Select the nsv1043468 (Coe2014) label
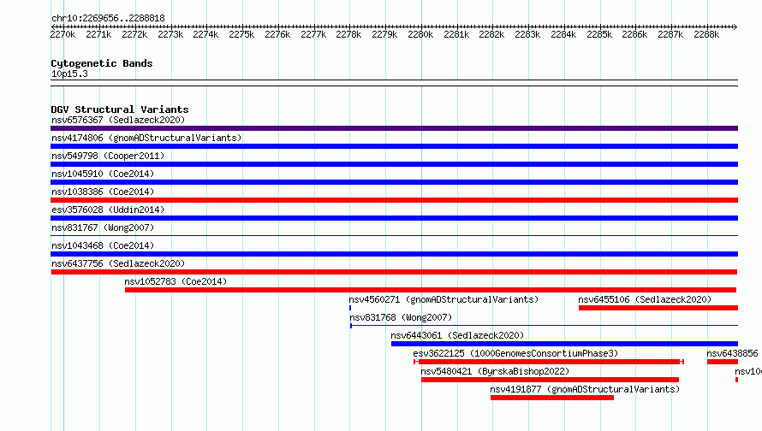Viewport: 762px width, 431px height. (x=103, y=245)
